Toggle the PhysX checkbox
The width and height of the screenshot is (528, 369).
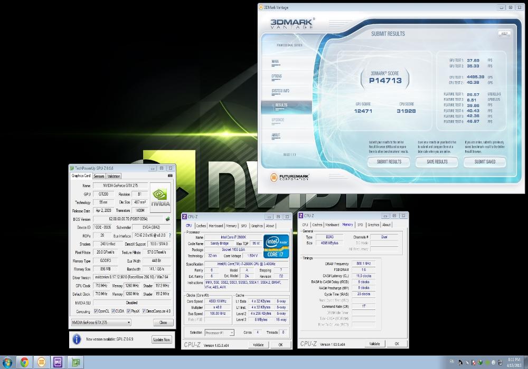coord(129,311)
